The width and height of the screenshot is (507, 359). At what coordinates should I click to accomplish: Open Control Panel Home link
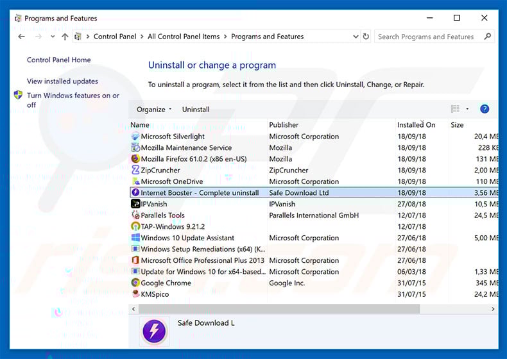59,60
